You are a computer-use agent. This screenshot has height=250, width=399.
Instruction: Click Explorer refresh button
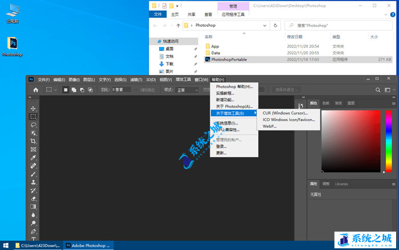(275, 26)
